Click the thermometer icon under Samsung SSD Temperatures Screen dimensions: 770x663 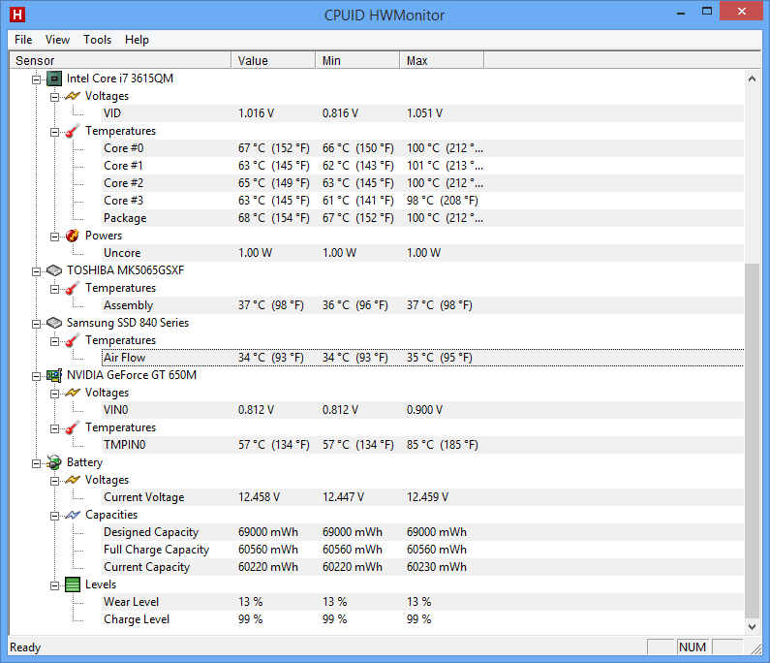tap(73, 340)
